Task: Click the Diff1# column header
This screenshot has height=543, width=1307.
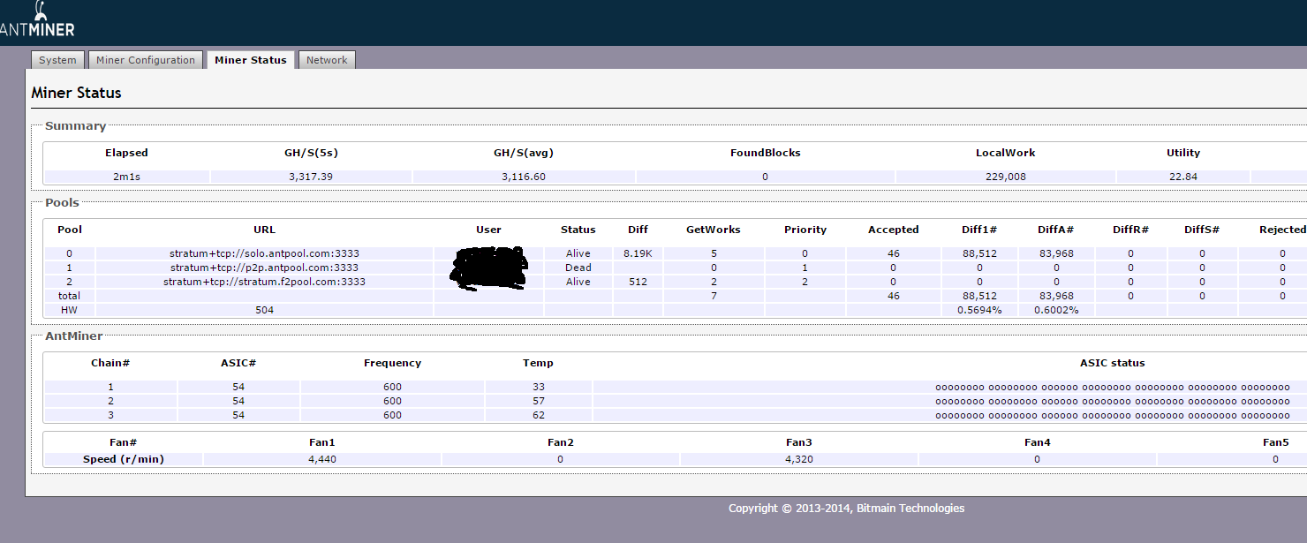Action: click(x=979, y=230)
